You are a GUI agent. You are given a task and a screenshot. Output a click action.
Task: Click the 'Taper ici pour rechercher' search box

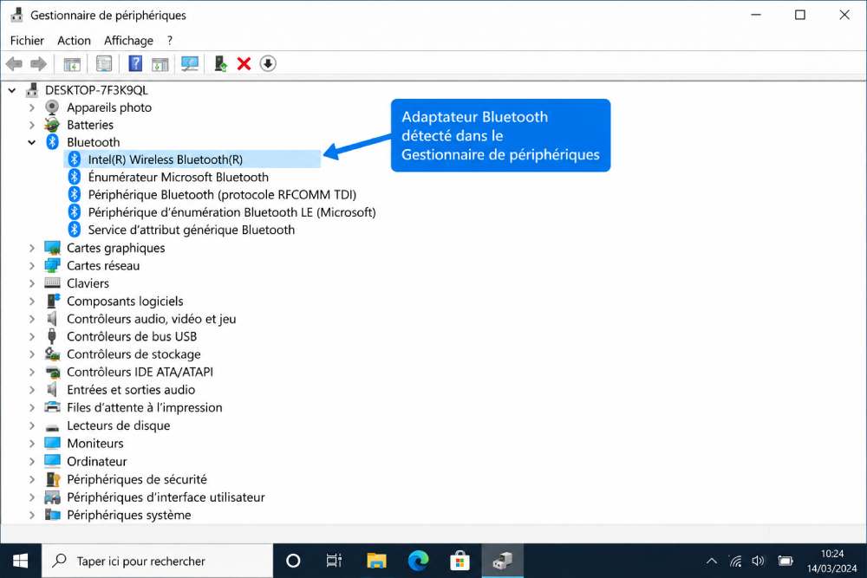158,561
